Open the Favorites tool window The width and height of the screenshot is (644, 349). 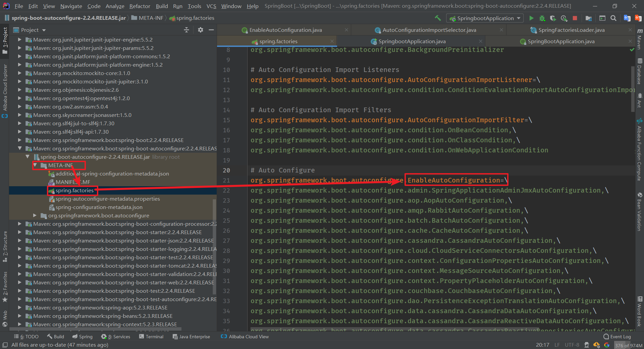pyautogui.click(x=5, y=287)
